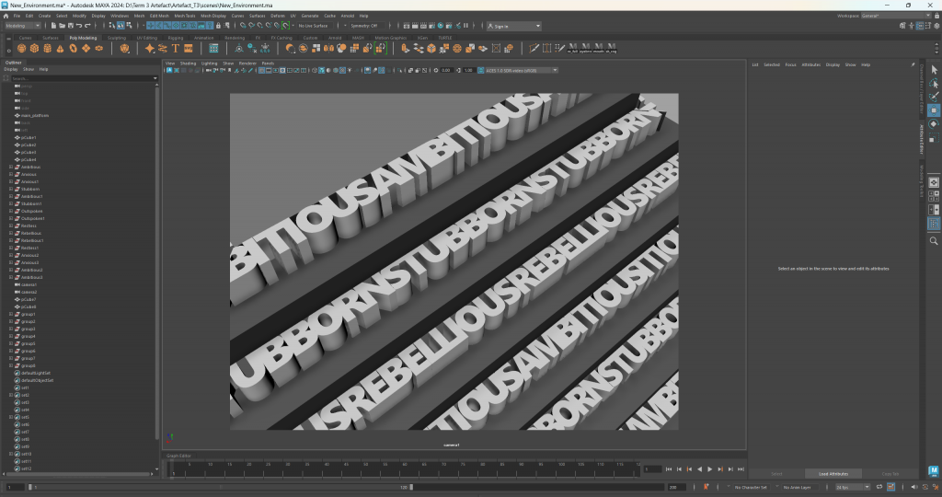The image size is (942, 497).
Task: Open the sweep mesh shelf icon
Action: 162,48
